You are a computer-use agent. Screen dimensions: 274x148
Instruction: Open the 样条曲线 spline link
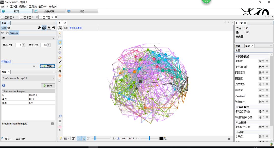pos(6,62)
